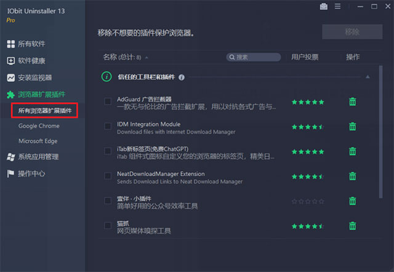Click the AdGuard 广告拦截器 name text

tap(144, 99)
